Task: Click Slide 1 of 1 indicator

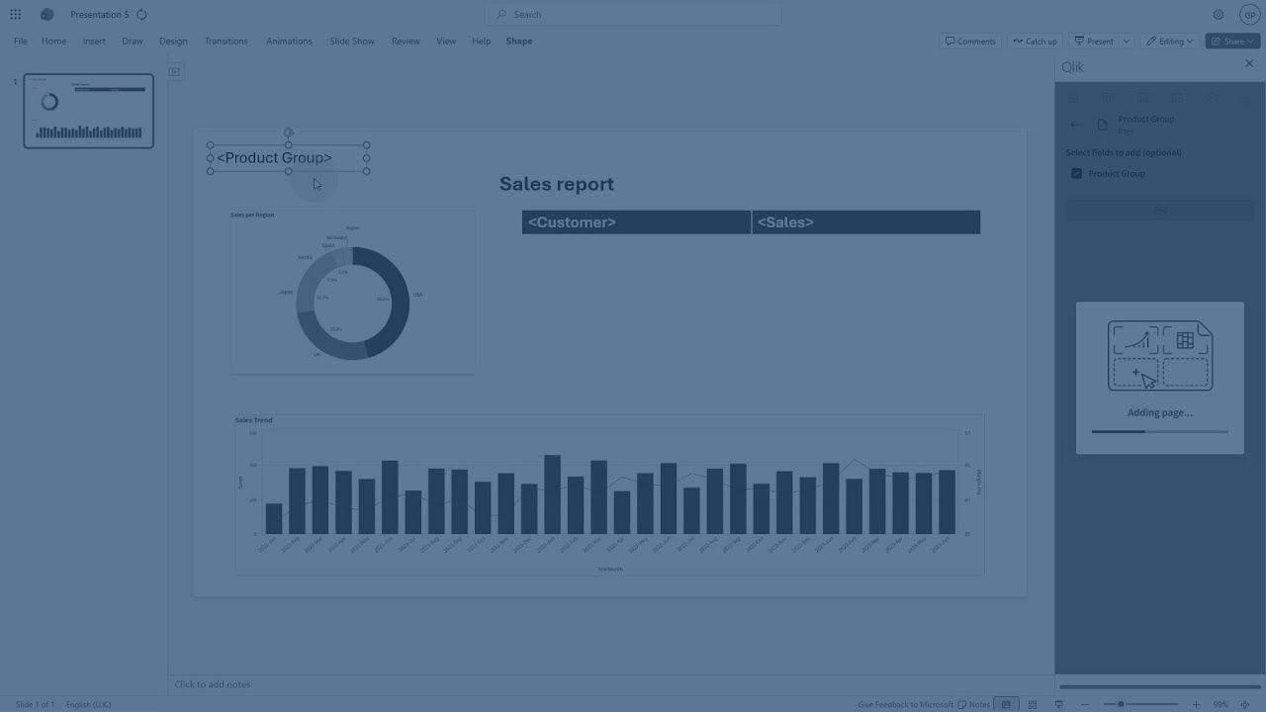Action: 35,704
